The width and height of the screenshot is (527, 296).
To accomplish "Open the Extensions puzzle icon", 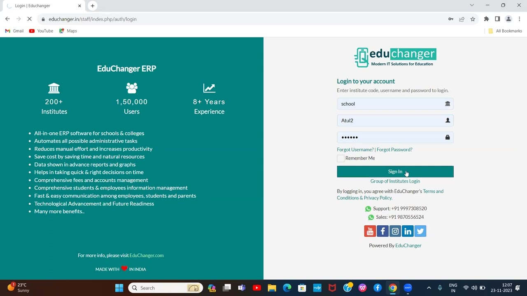I will coord(486,19).
